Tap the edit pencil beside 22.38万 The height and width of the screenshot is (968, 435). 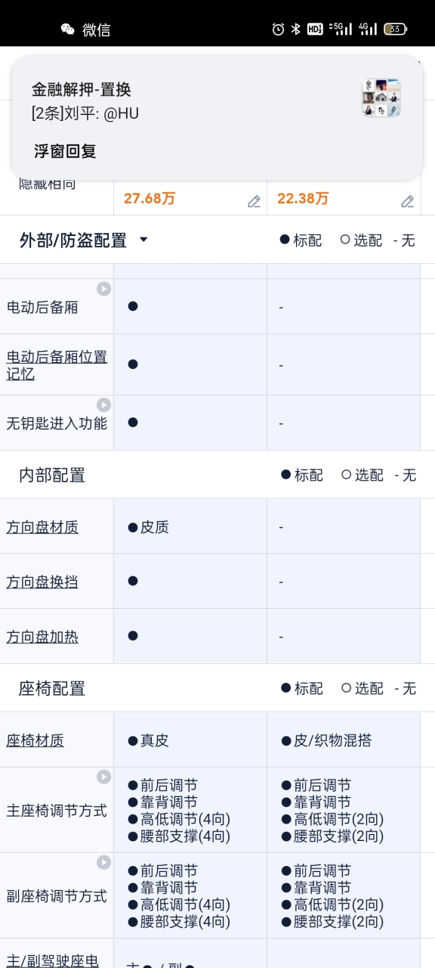click(x=407, y=201)
